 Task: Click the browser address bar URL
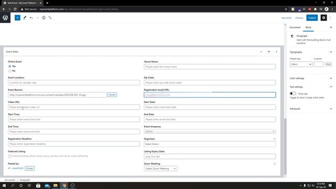point(79,9)
